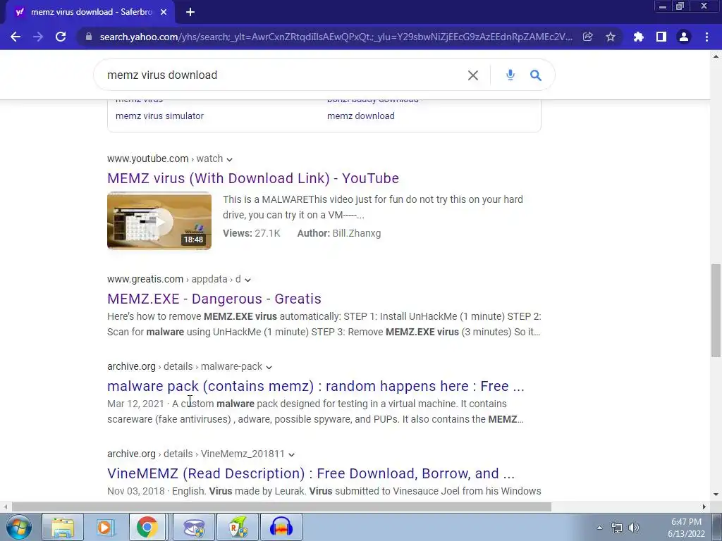
Task: Close the memz virus download tab
Action: click(x=164, y=12)
